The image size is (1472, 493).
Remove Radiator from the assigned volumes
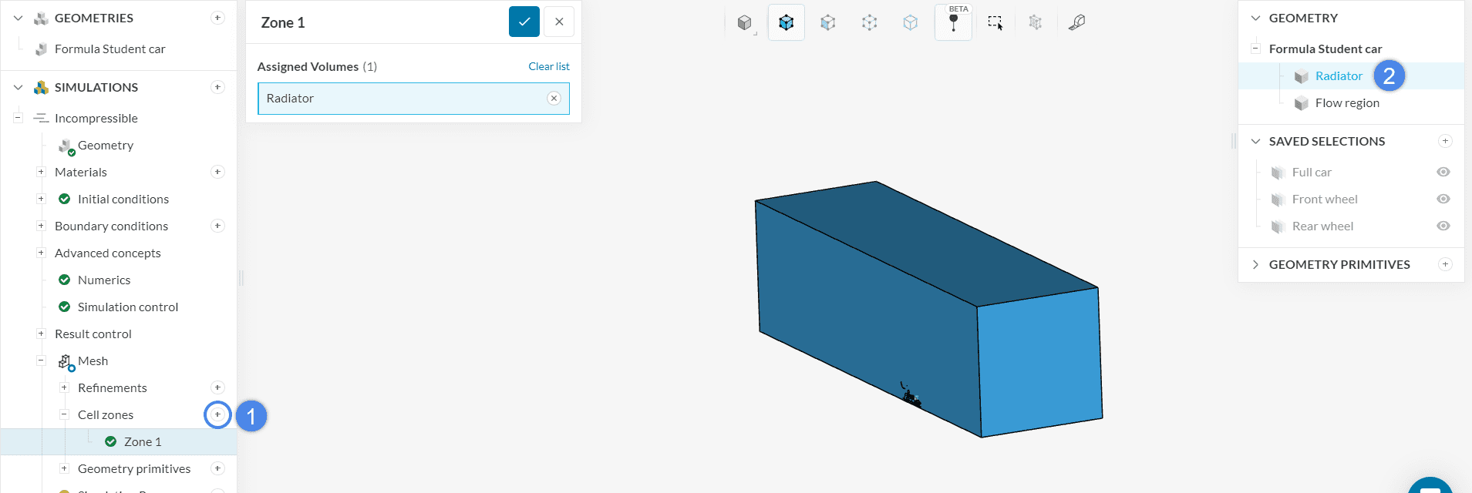(x=554, y=98)
